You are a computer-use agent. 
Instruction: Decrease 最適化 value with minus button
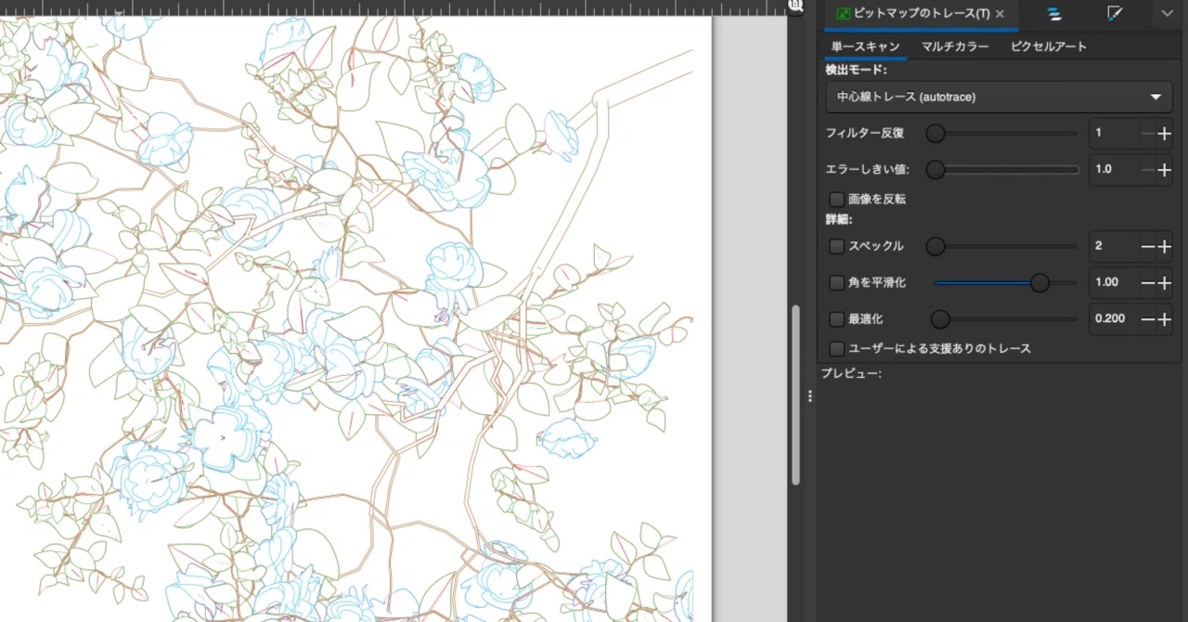[1149, 319]
